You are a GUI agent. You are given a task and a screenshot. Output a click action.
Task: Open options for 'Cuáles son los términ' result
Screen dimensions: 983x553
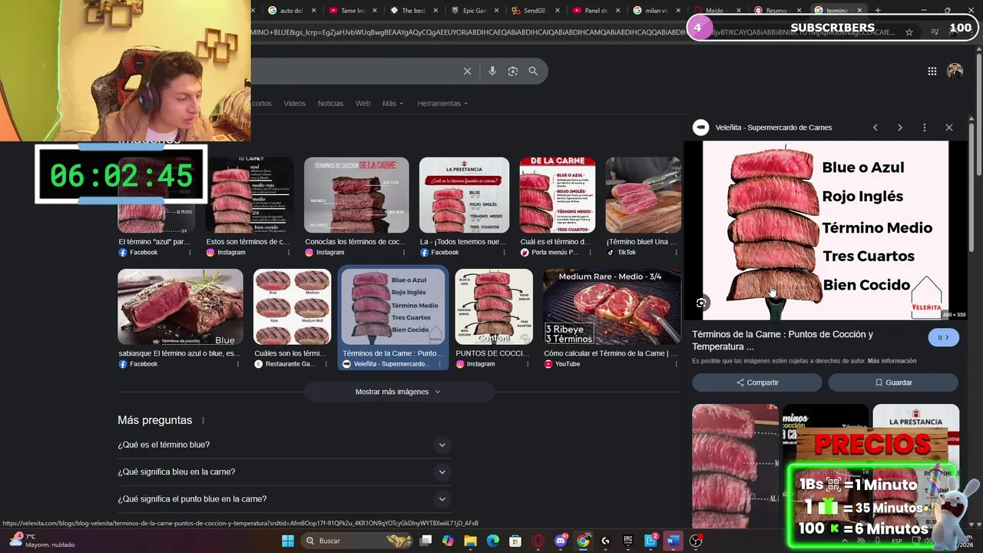click(x=326, y=364)
